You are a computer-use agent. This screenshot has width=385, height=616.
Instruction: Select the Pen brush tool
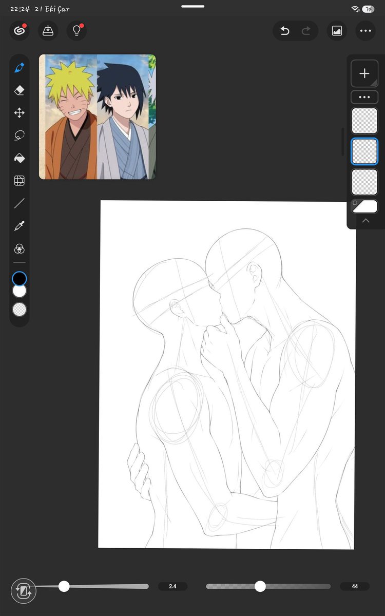(20, 68)
